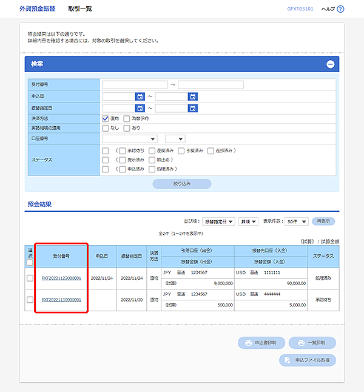
Task: Open the wide 口座番号 dropdown
Action: (129, 139)
